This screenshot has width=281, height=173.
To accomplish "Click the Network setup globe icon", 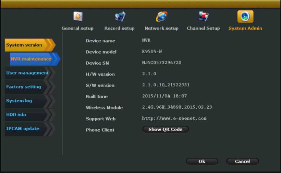I will pos(162,16).
